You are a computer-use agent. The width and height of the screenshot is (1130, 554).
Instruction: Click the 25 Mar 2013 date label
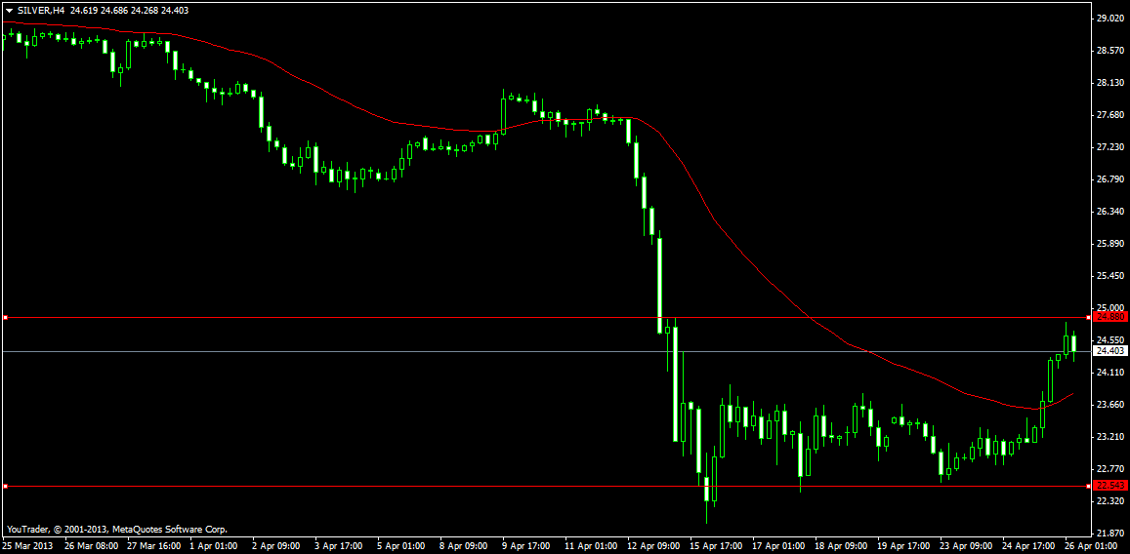tap(29, 547)
